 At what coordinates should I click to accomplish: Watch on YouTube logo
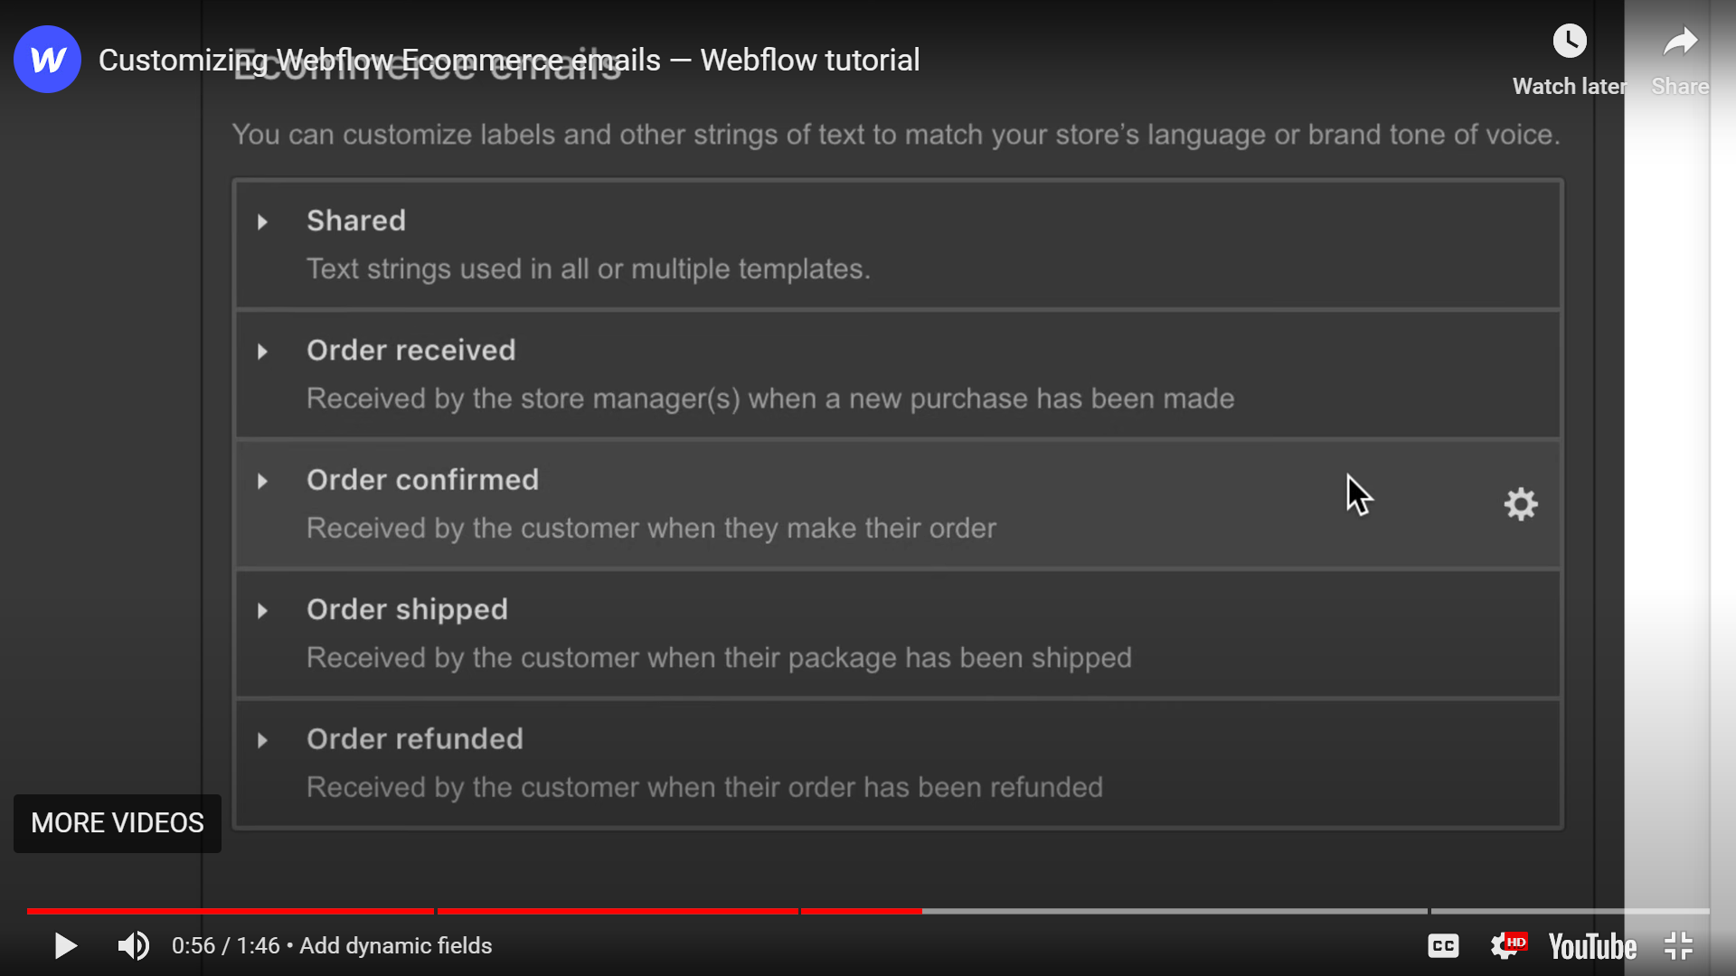tap(1592, 946)
